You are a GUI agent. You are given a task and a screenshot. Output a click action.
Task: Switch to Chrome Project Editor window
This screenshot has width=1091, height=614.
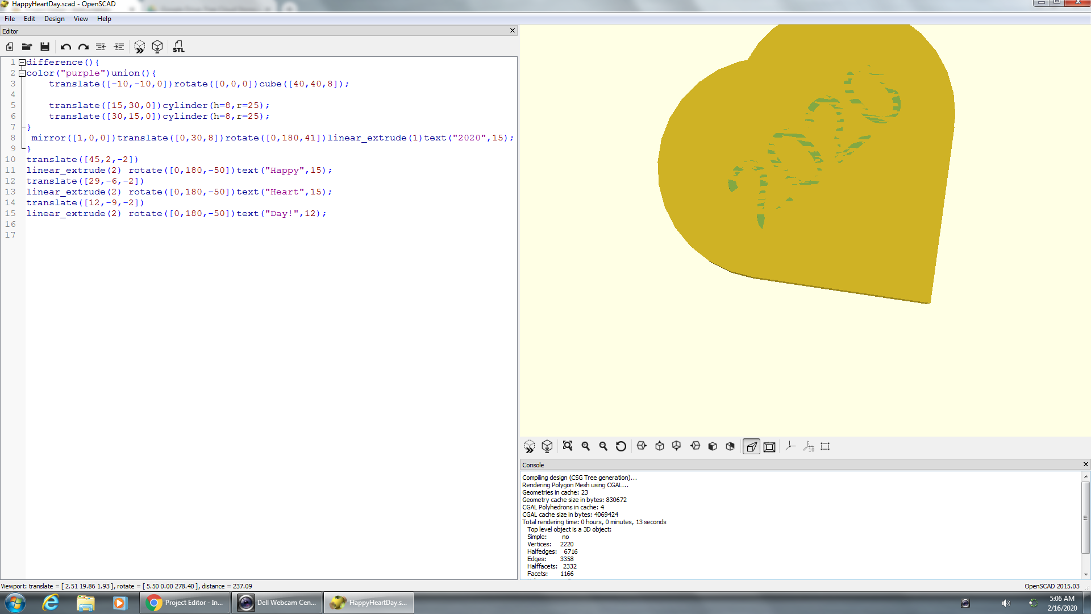(x=185, y=603)
